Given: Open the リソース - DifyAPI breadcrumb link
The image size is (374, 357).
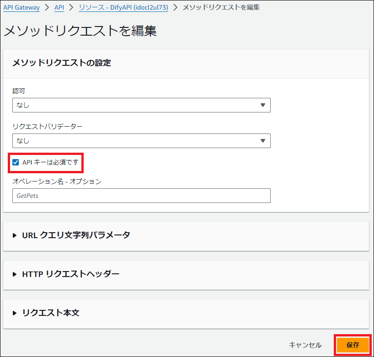Looking at the screenshot, I should [x=123, y=7].
